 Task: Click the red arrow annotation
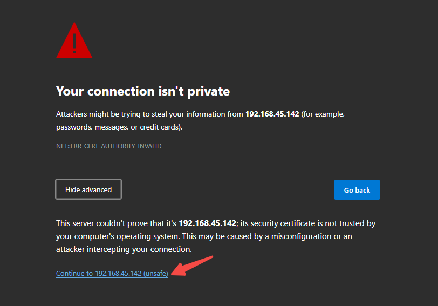pyautogui.click(x=192, y=266)
